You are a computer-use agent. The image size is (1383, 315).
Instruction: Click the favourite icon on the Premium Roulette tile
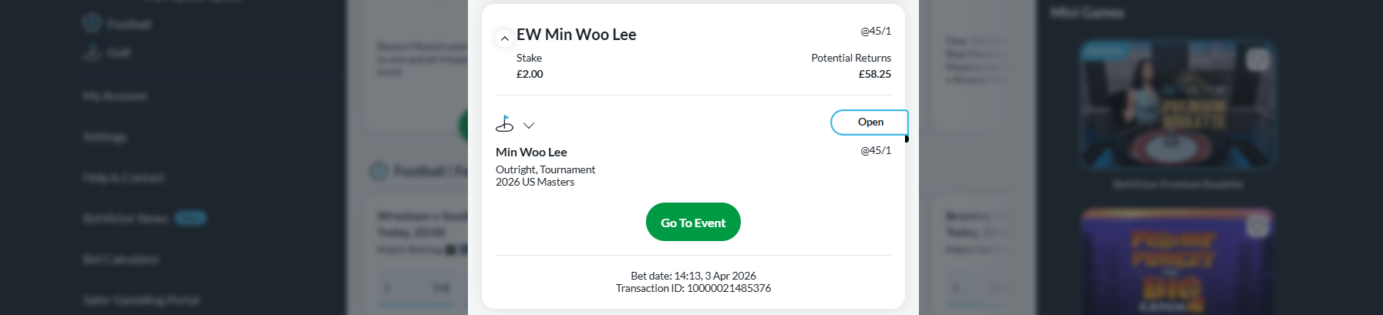click(1258, 59)
